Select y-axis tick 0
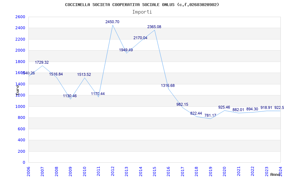 click(24, 163)
